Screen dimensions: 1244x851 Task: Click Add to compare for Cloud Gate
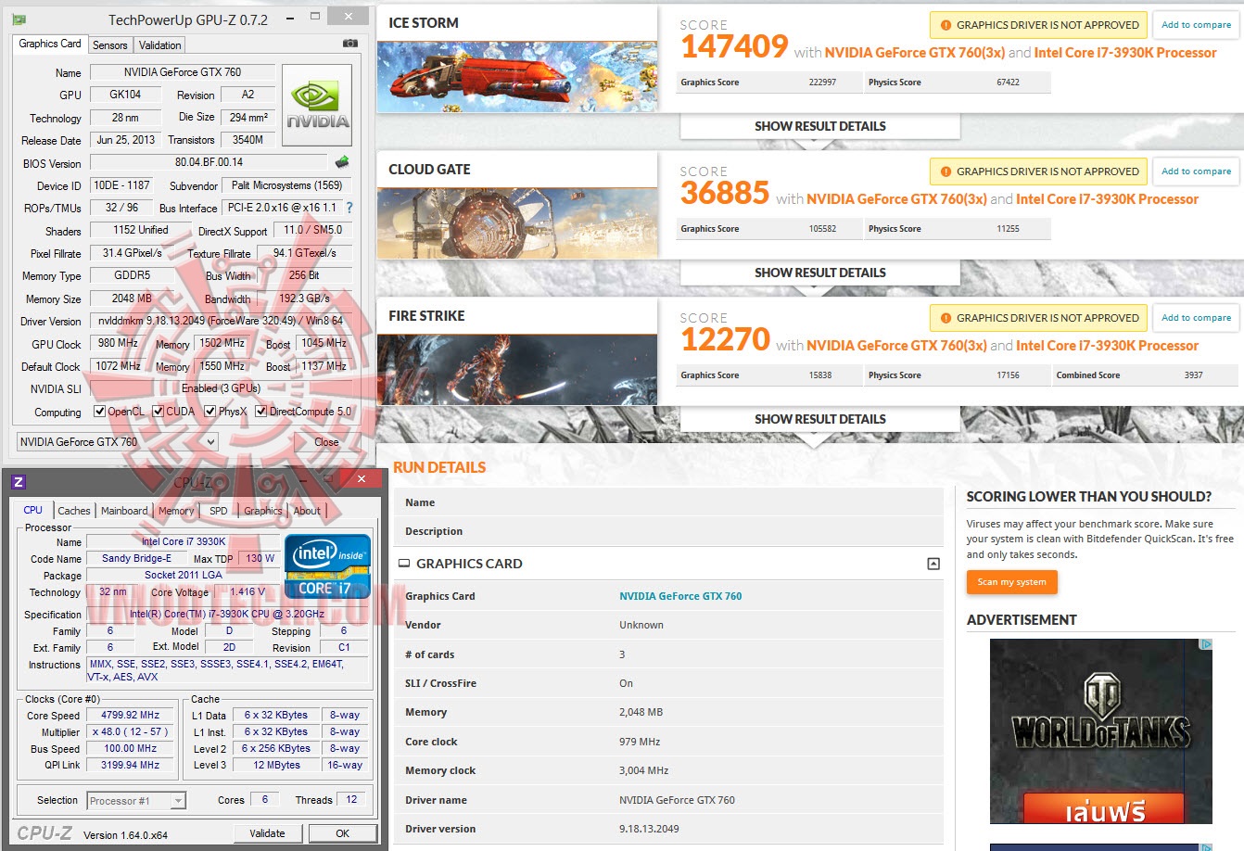tap(1197, 171)
